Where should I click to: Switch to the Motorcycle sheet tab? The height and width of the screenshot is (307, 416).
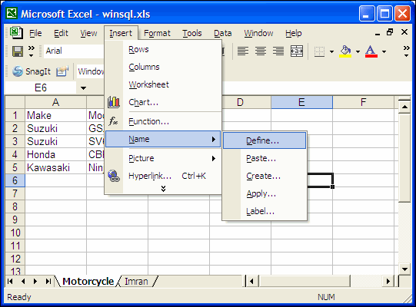[x=88, y=282]
